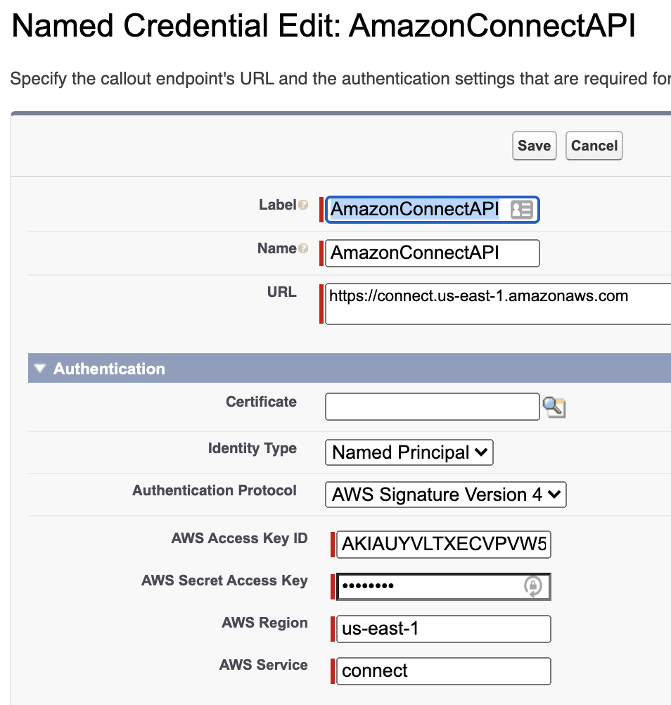Click password autofill lock icon in Secret Key
Image resolution: width=671 pixels, height=705 pixels.
pos(533,586)
